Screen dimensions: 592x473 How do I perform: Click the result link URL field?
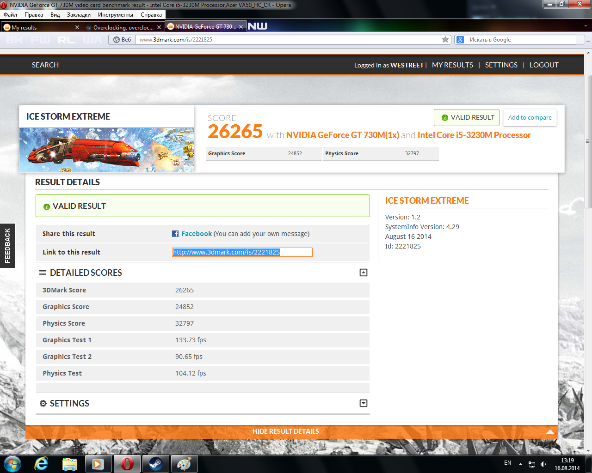(x=242, y=252)
